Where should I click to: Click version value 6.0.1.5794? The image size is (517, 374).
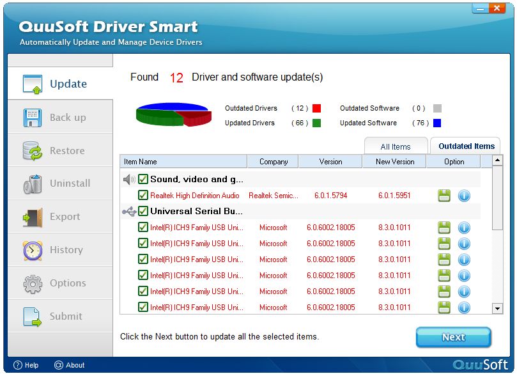(330, 196)
